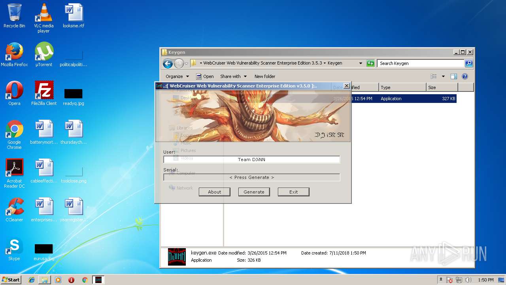The image size is (506, 285).
Task: Open Explorer help icon
Action: (465, 76)
